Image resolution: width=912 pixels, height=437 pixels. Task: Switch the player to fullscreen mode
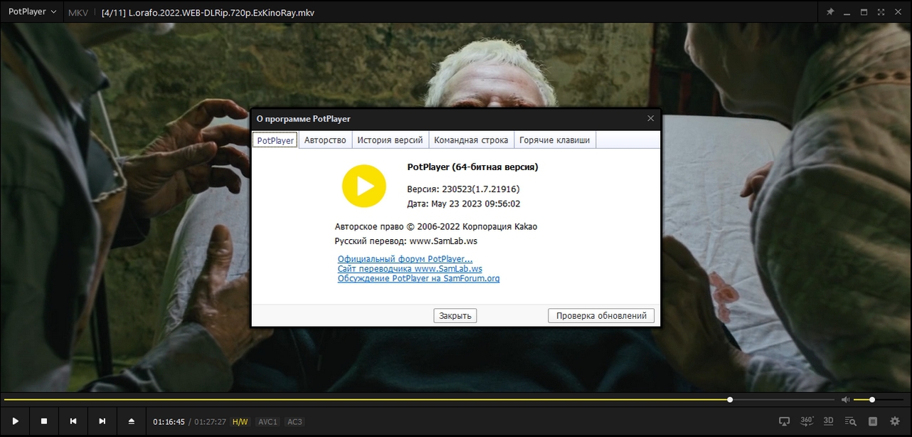881,12
